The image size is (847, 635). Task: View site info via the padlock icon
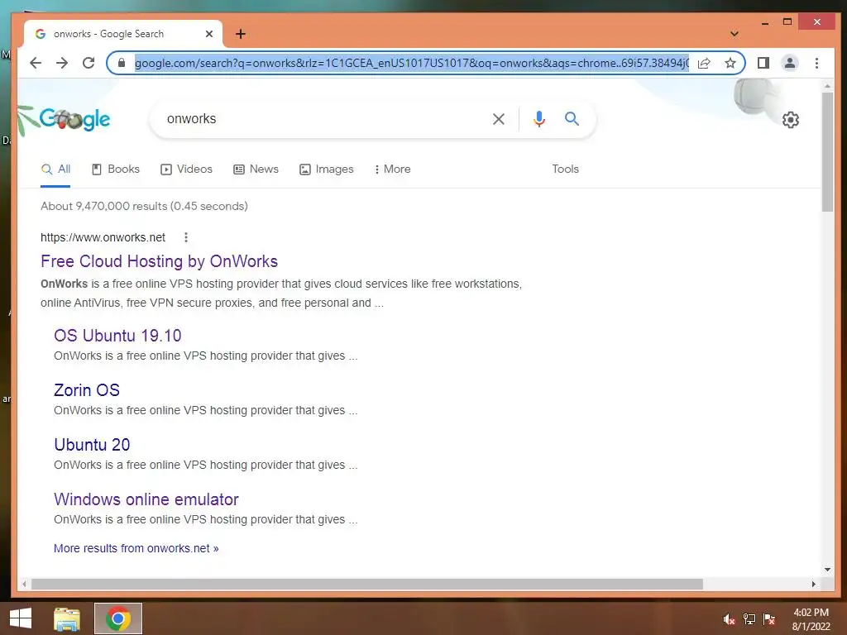tap(122, 63)
